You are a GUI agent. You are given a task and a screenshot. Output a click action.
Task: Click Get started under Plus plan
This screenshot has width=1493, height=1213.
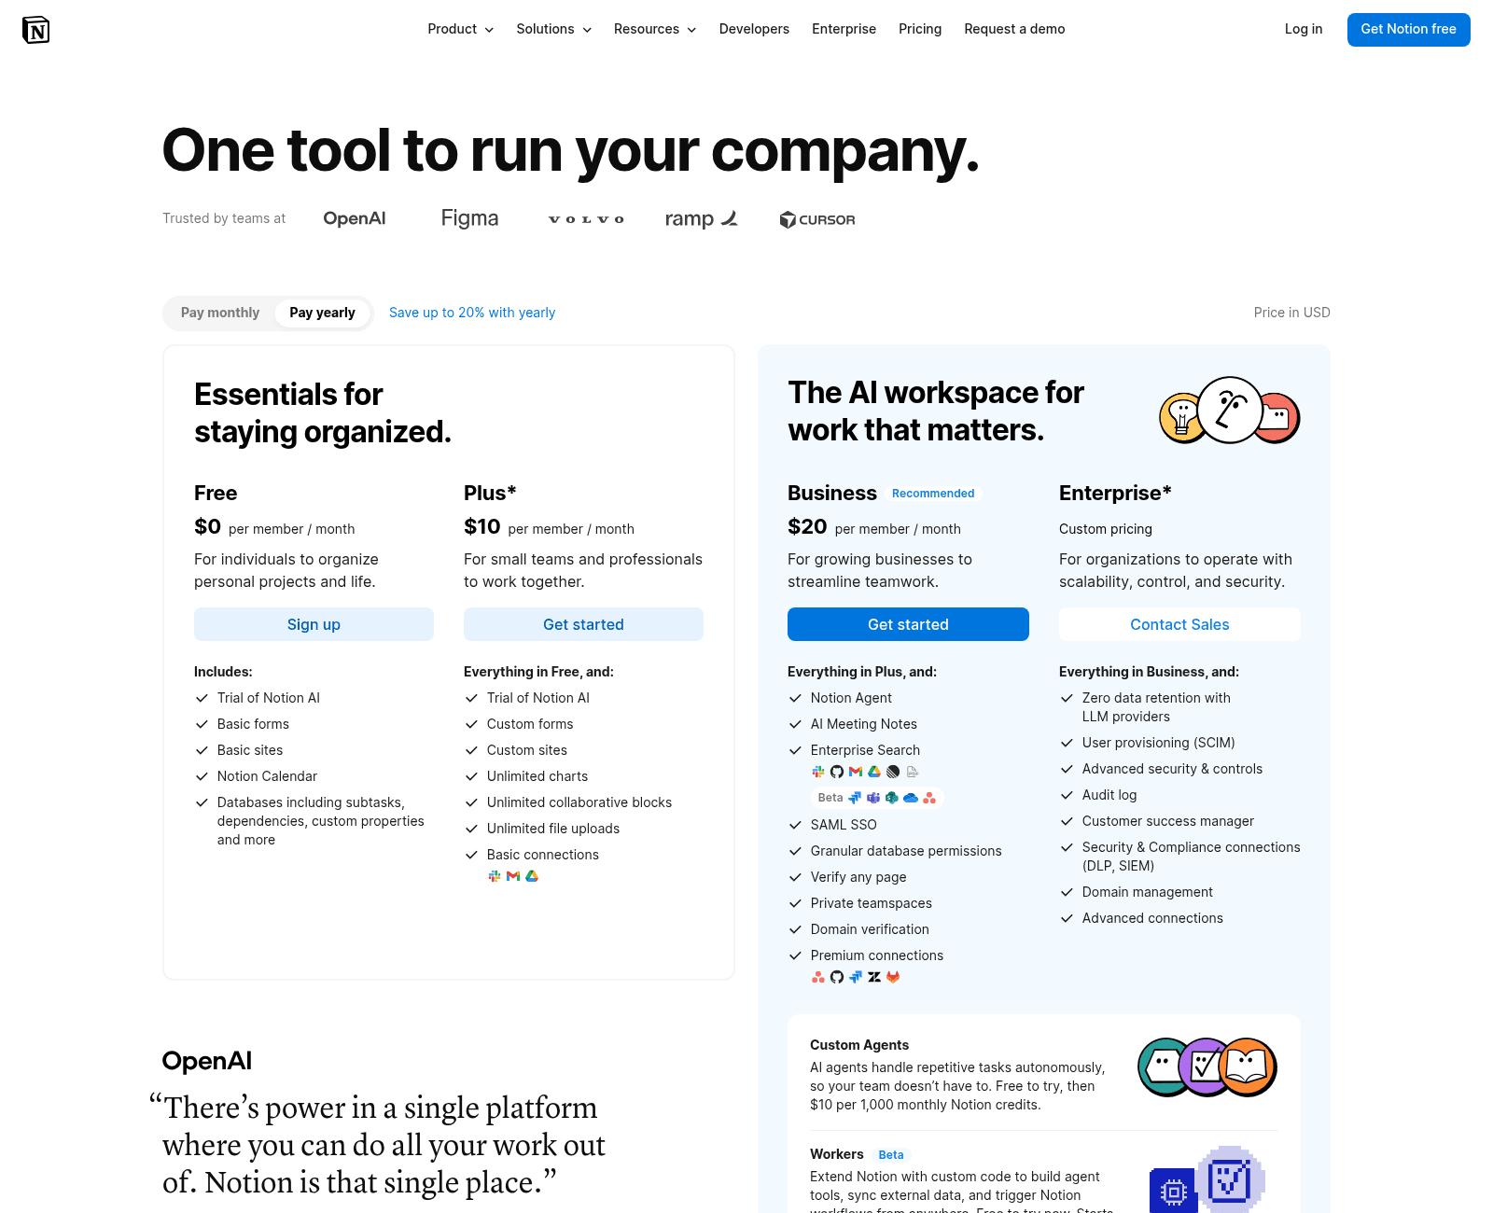click(583, 624)
